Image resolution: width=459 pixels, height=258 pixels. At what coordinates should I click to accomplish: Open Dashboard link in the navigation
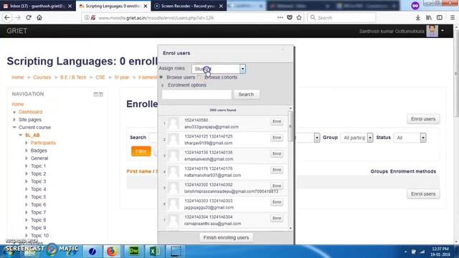(x=30, y=112)
